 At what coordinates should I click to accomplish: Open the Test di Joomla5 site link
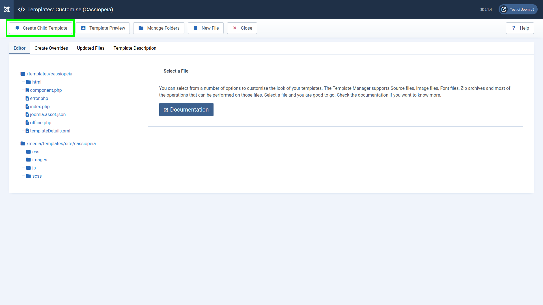coord(518,9)
